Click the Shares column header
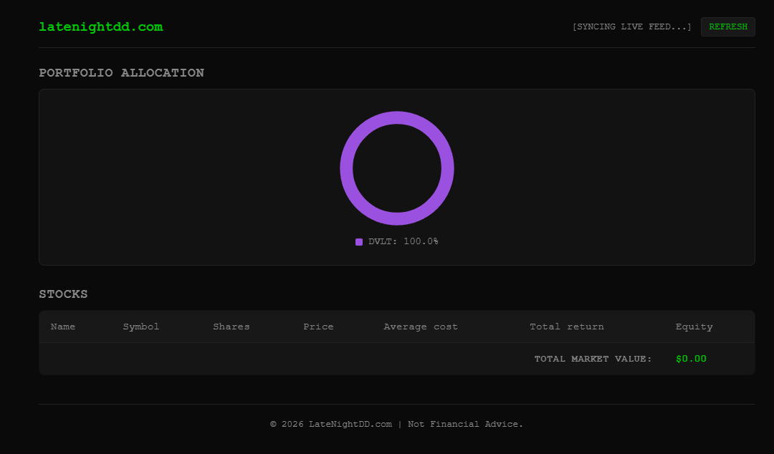Screen dimensions: 774x454 point(231,327)
